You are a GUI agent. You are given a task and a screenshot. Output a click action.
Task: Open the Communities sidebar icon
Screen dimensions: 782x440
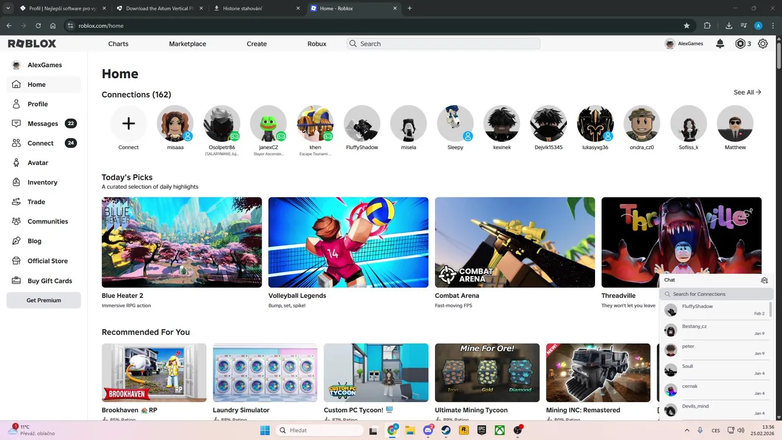click(x=16, y=221)
